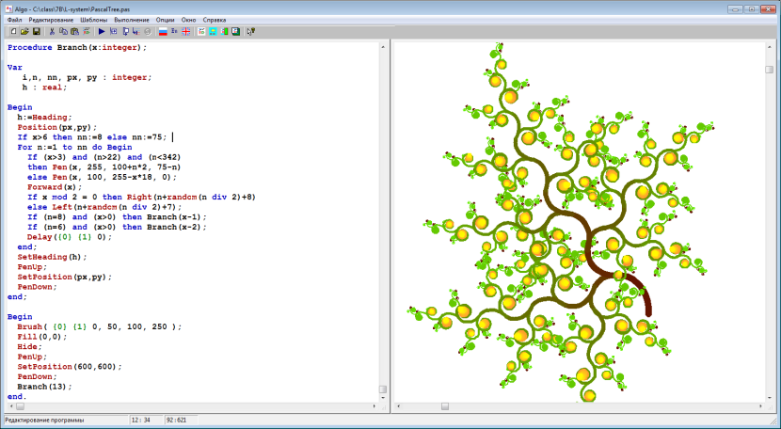Viewport: 781px width, 429px height.
Task: Click the Окно menu item
Action: (189, 20)
